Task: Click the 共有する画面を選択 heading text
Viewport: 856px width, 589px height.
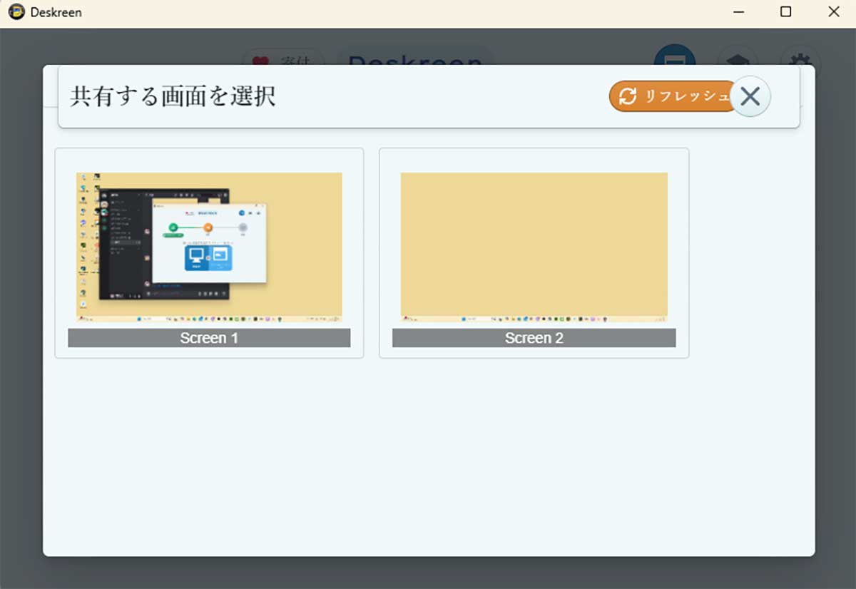Action: coord(173,96)
